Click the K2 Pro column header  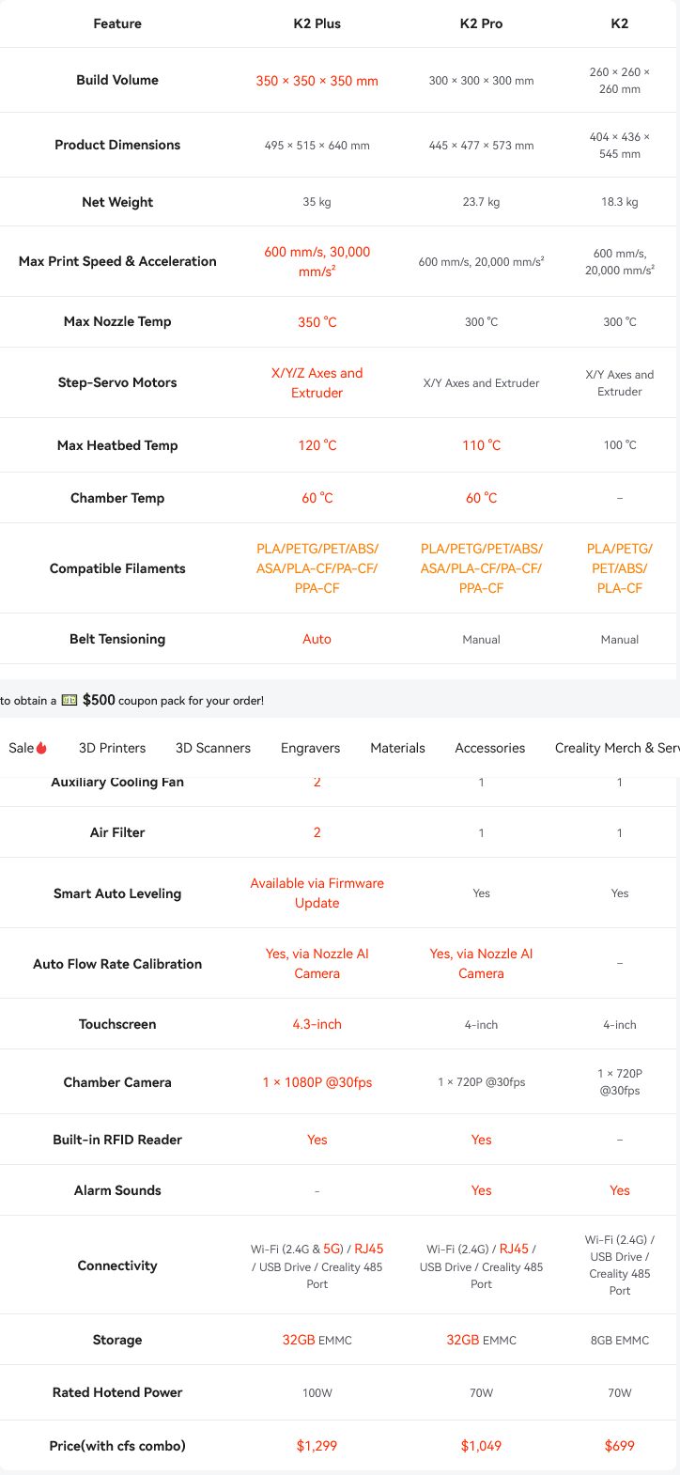481,23
